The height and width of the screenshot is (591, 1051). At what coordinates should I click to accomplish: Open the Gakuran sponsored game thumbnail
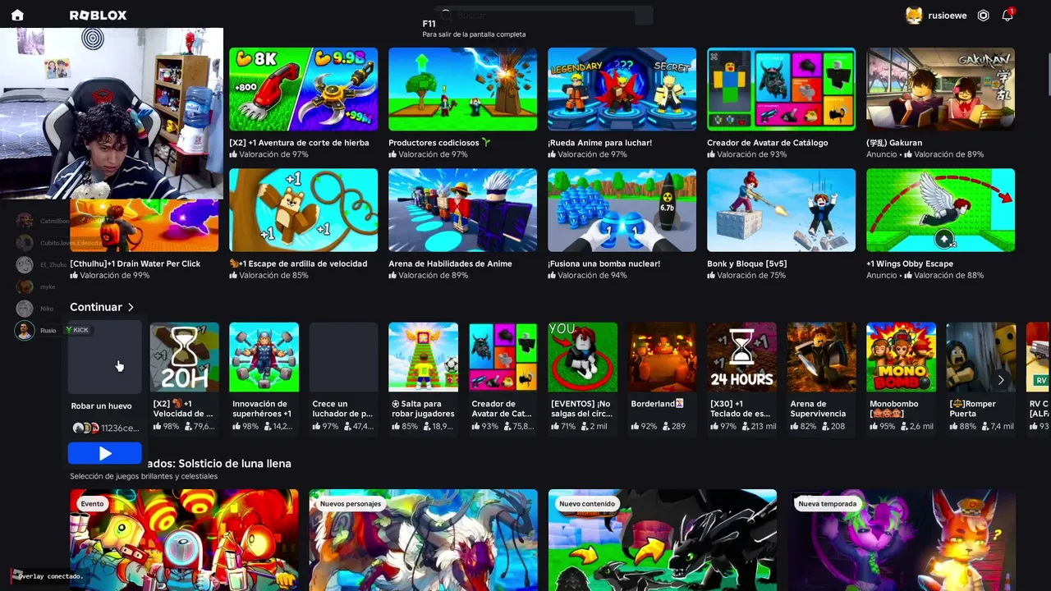[x=940, y=89]
